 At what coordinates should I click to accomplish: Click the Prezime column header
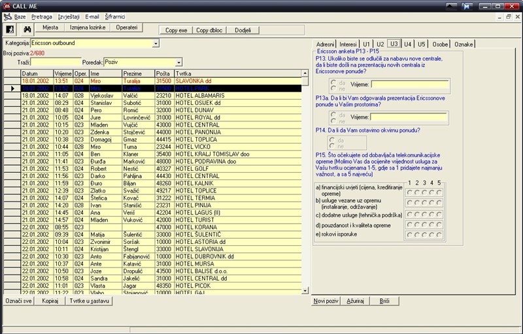coord(139,74)
